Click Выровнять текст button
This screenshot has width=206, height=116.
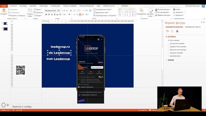pyautogui.click(x=101, y=13)
